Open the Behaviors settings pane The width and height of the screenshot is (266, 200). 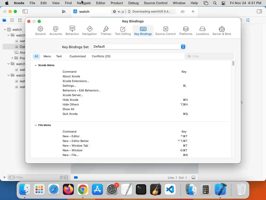point(72,31)
